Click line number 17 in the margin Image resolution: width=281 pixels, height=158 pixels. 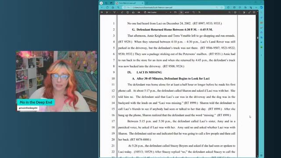pyautogui.click(x=113, y=121)
